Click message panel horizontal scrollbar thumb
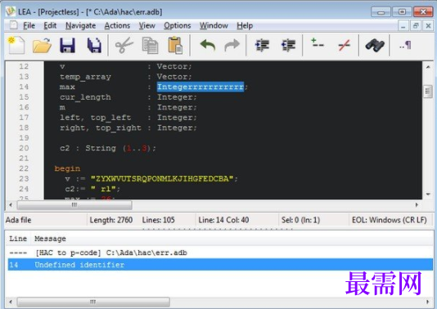Screen dimensions: 437x309 tap(93, 302)
